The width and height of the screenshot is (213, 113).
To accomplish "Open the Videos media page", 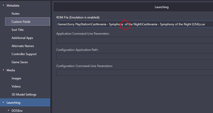I will click(x=16, y=86).
